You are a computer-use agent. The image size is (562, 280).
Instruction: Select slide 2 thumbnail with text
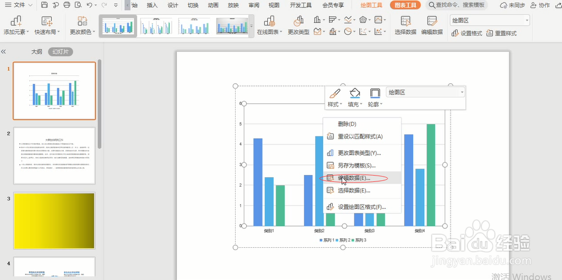pyautogui.click(x=54, y=156)
